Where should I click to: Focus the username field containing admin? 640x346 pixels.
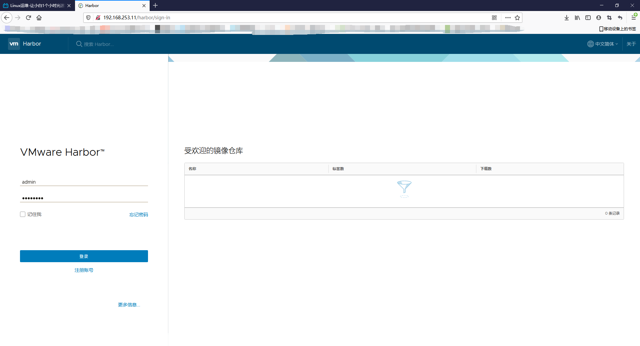click(x=84, y=182)
